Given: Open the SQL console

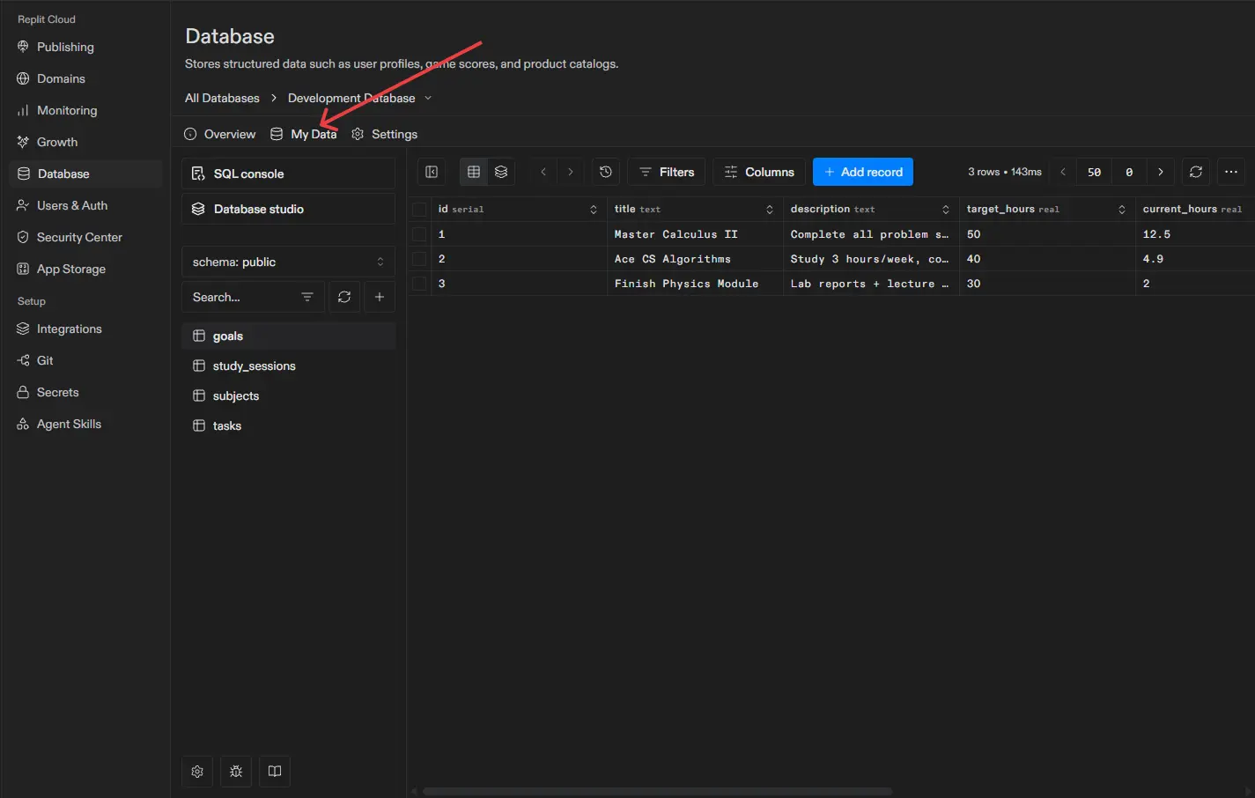Looking at the screenshot, I should 288,174.
